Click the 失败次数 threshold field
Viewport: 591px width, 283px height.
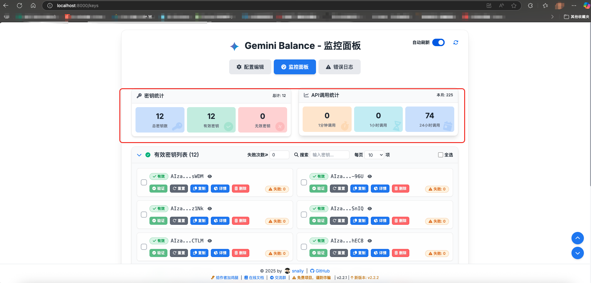279,155
